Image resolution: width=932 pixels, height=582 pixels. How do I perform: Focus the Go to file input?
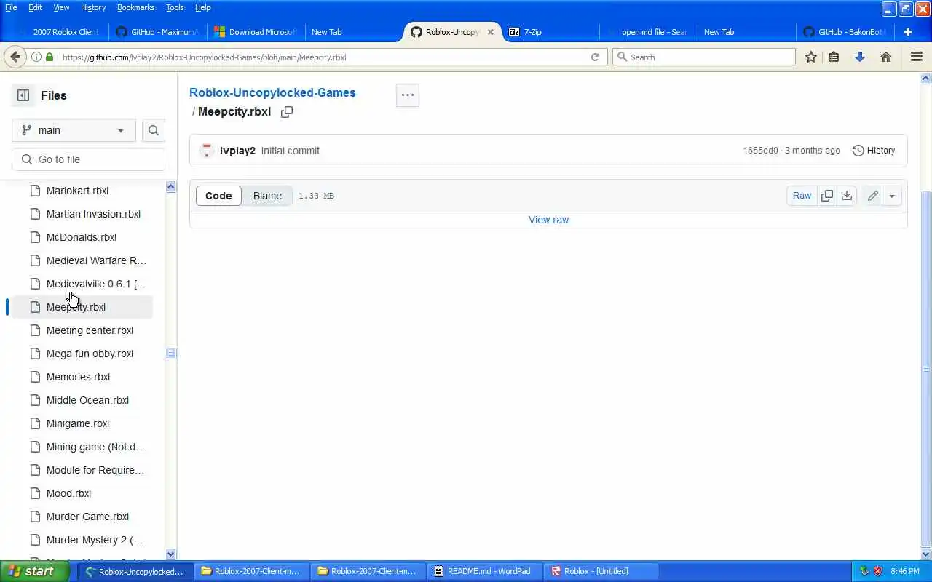pyautogui.click(x=89, y=159)
